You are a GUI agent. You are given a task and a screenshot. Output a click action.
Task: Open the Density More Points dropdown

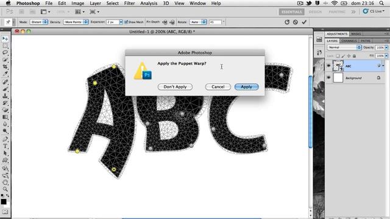coord(76,22)
